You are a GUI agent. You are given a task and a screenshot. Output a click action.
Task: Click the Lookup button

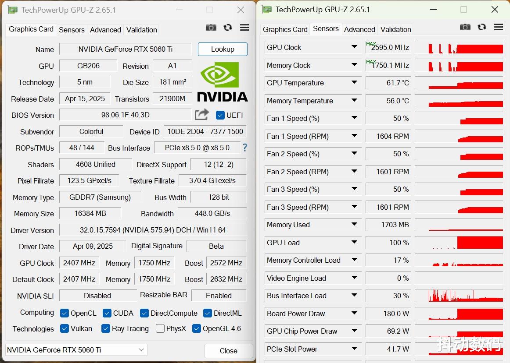(223, 49)
